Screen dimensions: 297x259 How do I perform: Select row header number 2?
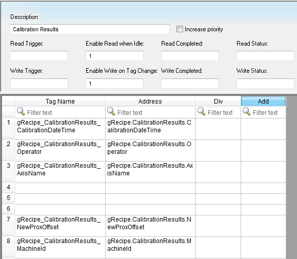pos(9,150)
